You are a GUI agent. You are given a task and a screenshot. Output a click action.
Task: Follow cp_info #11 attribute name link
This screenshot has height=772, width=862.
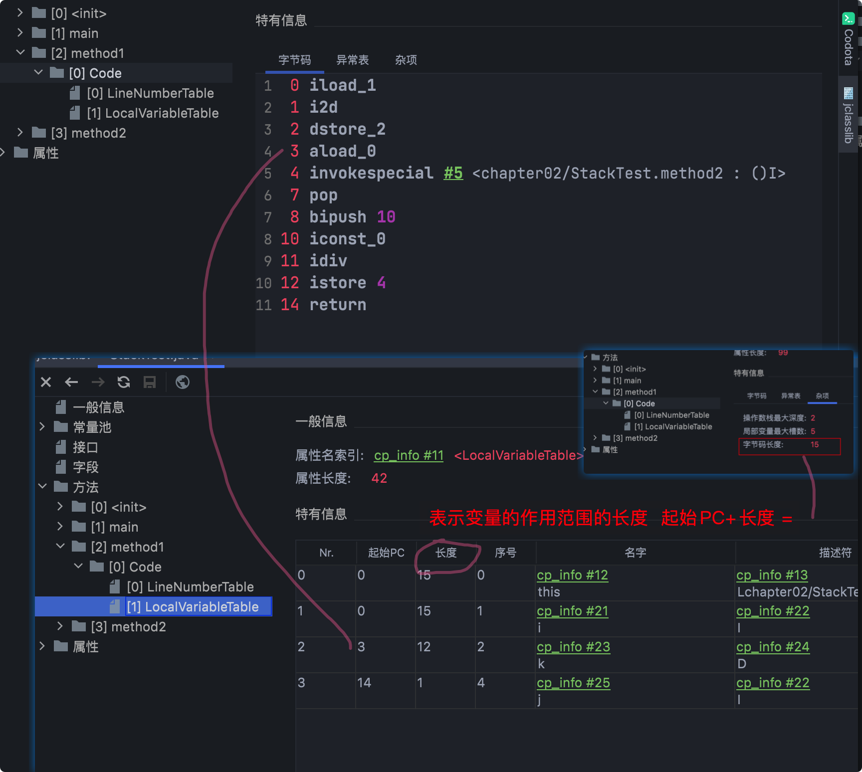[409, 455]
